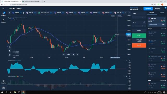
Task: Select the EUR USD asset tab
Action: [59, 13]
